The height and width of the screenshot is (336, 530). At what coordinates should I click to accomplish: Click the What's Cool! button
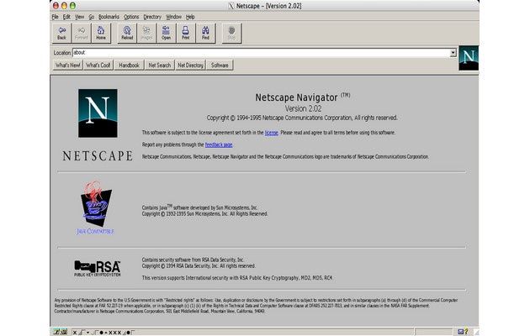[x=98, y=66]
